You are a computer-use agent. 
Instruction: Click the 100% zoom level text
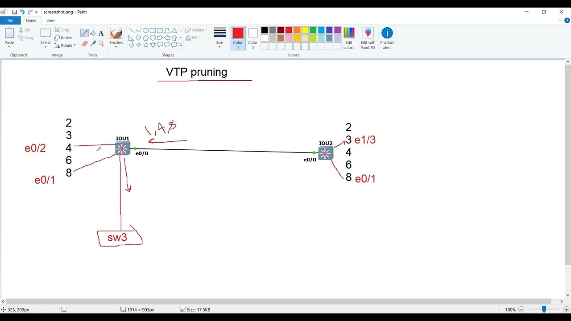click(510, 309)
